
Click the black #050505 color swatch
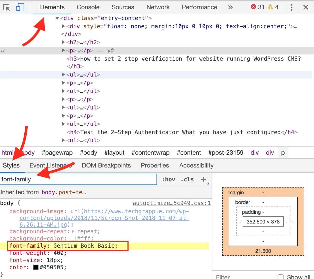click(x=36, y=267)
